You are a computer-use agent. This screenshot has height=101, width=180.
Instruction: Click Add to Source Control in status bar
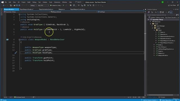tap(149, 100)
